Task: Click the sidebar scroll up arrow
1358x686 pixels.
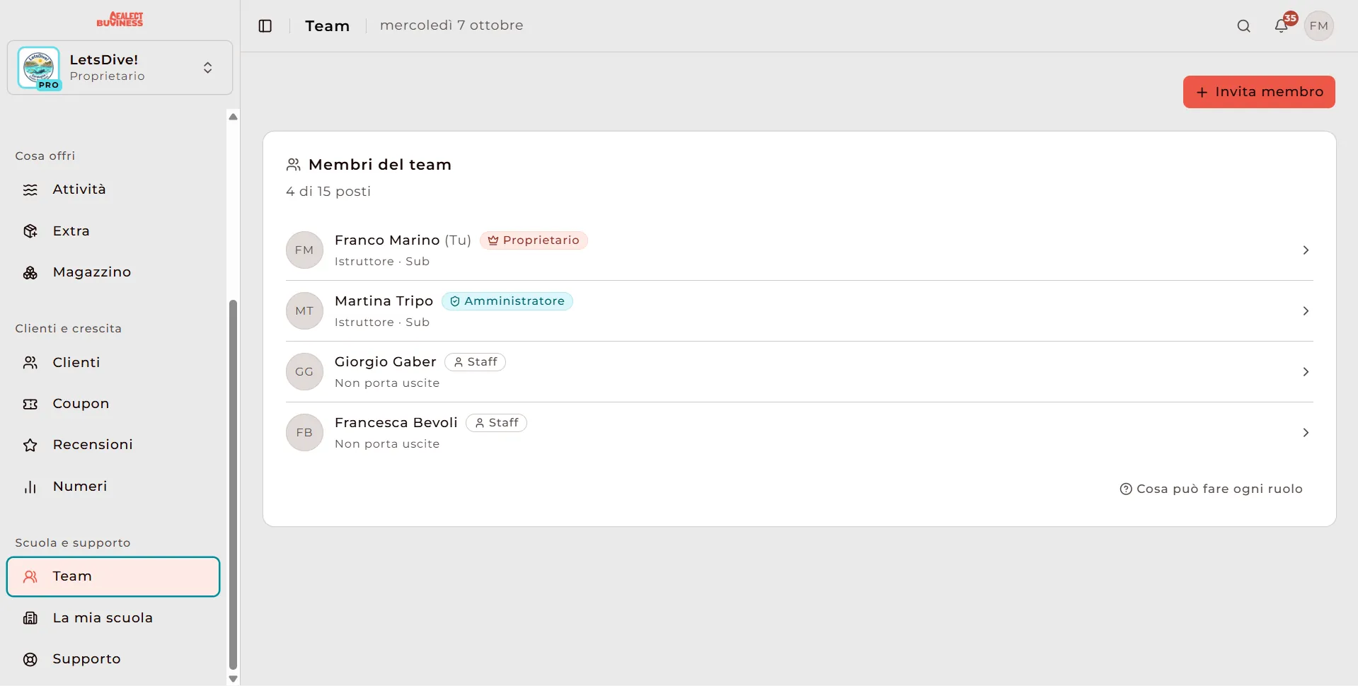Action: [x=233, y=117]
